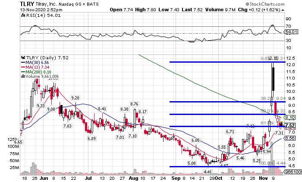Viewport: 302px width, 182px height.
Task: Click the green up-arrow beside Chg value
Action: click(x=283, y=10)
